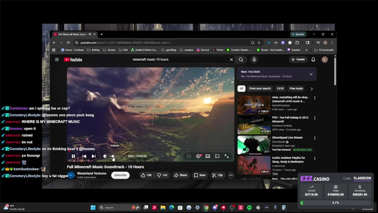Like the video (19K thumbs up)
The image size is (378, 213).
(x=146, y=175)
